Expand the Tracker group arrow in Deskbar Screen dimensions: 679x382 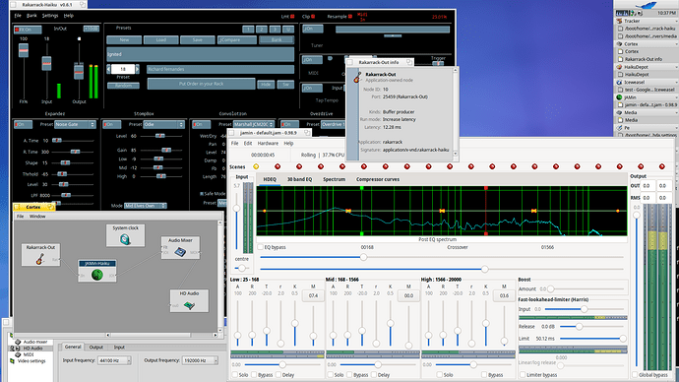click(676, 21)
